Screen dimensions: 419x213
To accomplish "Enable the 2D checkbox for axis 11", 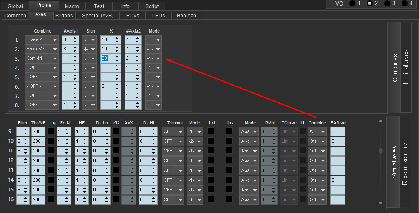I will (x=116, y=151).
